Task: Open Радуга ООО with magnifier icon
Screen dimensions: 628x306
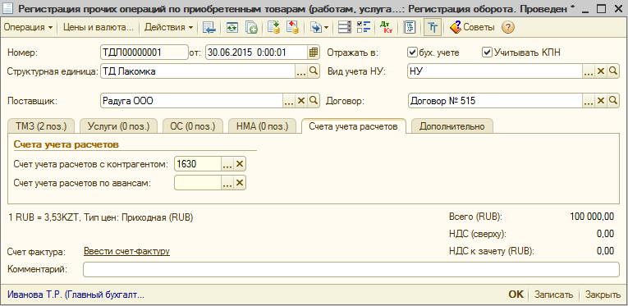Action: (314, 101)
